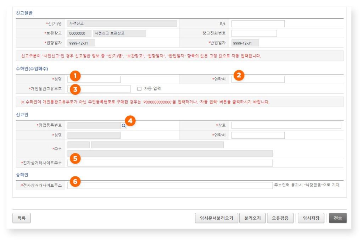
Task: Click the 목록 button
Action: click(21, 218)
